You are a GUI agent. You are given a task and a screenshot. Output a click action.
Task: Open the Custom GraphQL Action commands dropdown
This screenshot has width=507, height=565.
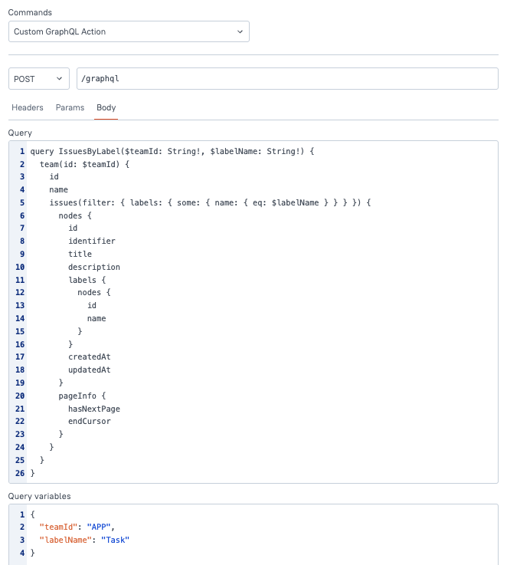click(x=129, y=31)
